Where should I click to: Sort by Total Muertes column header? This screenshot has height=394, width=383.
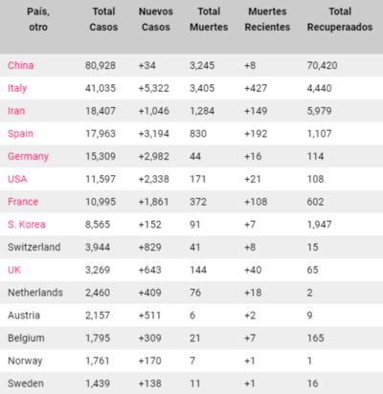209,19
